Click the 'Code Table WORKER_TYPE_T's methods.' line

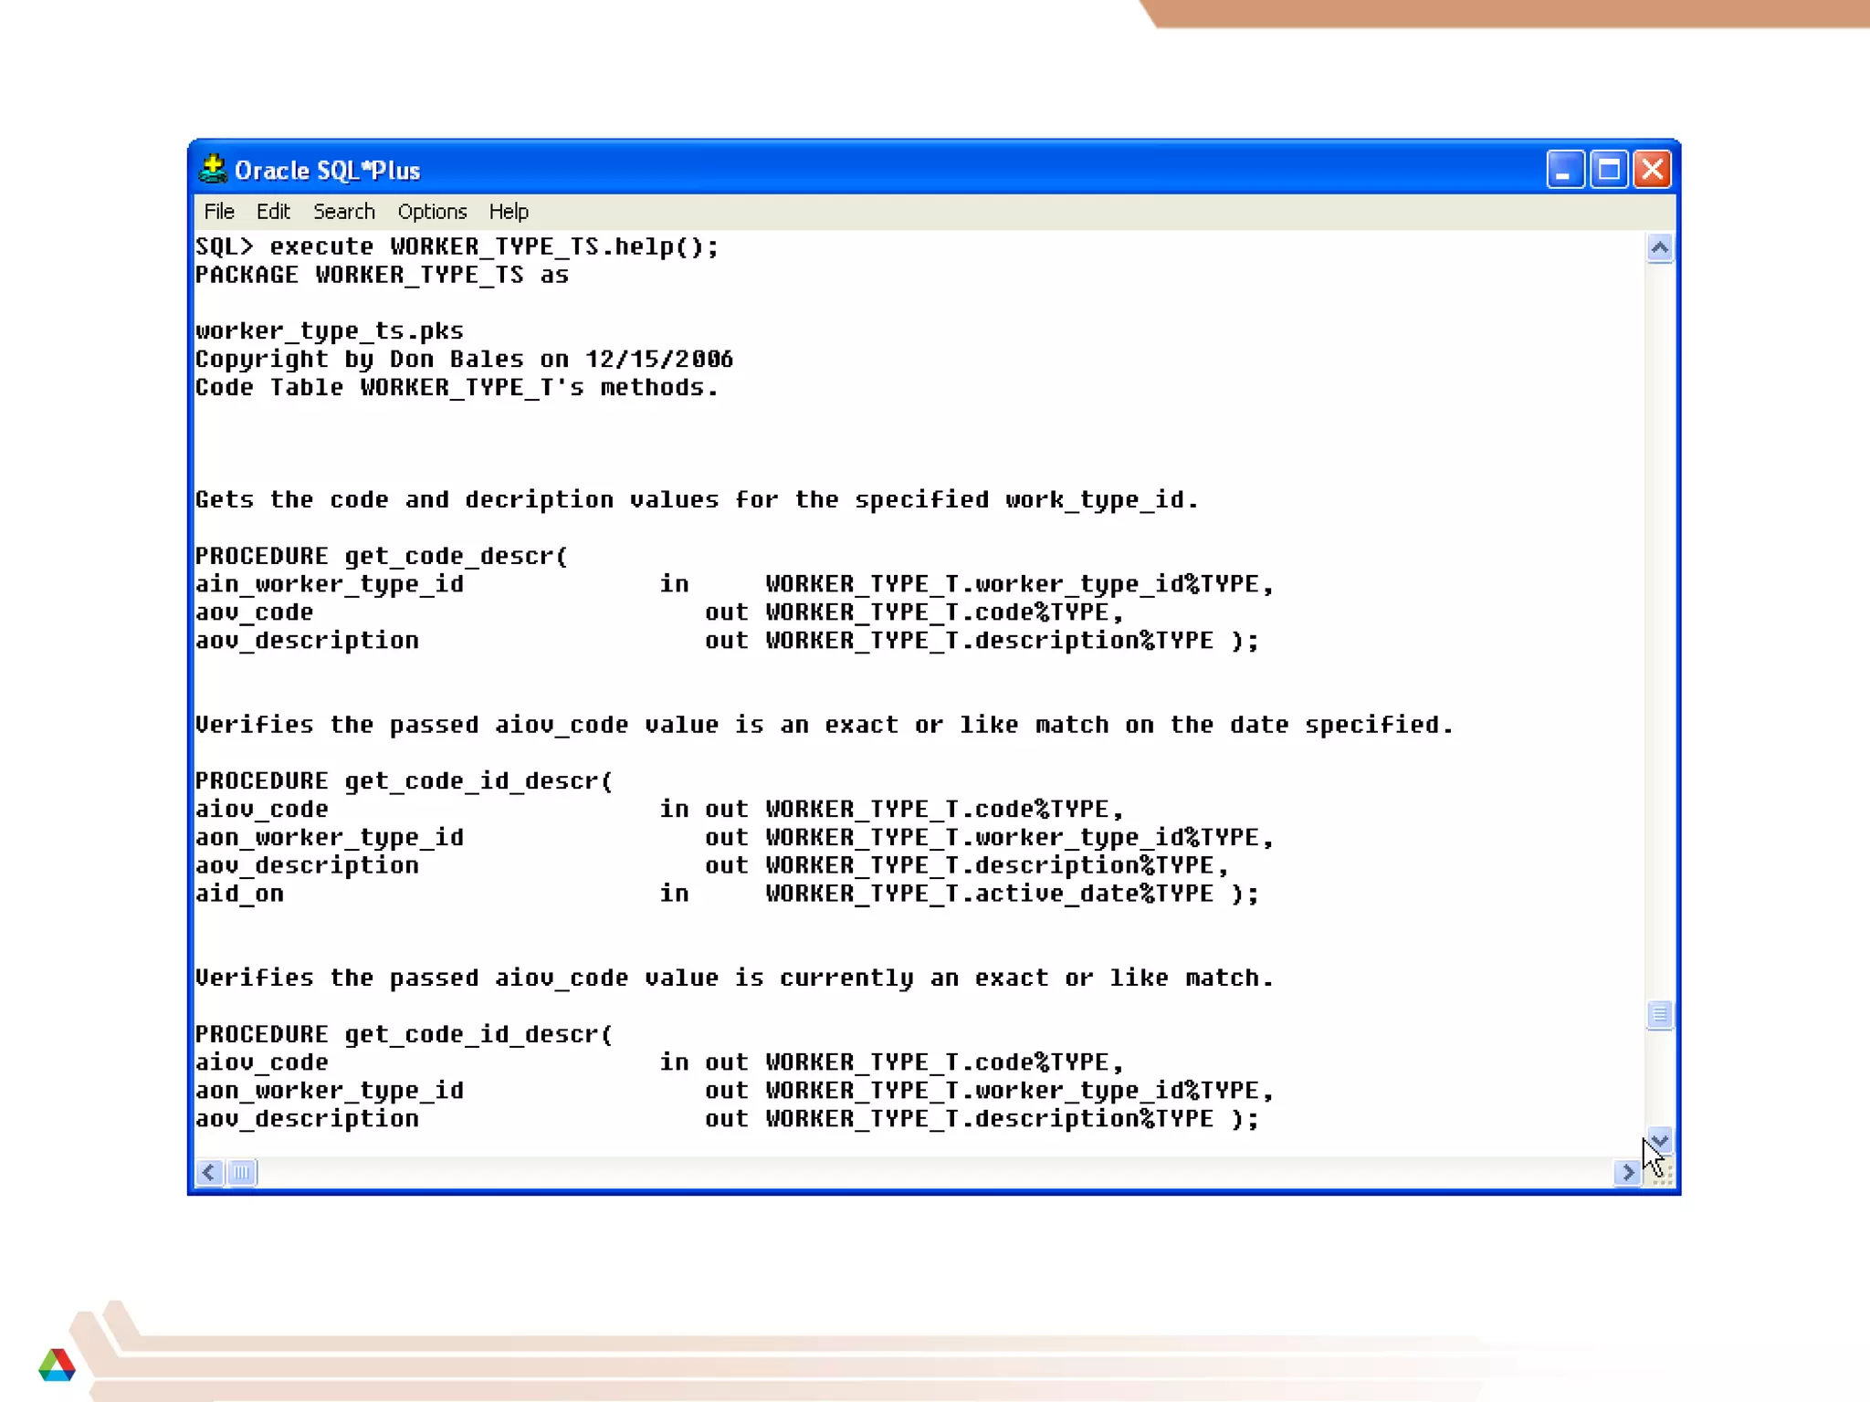click(x=457, y=387)
